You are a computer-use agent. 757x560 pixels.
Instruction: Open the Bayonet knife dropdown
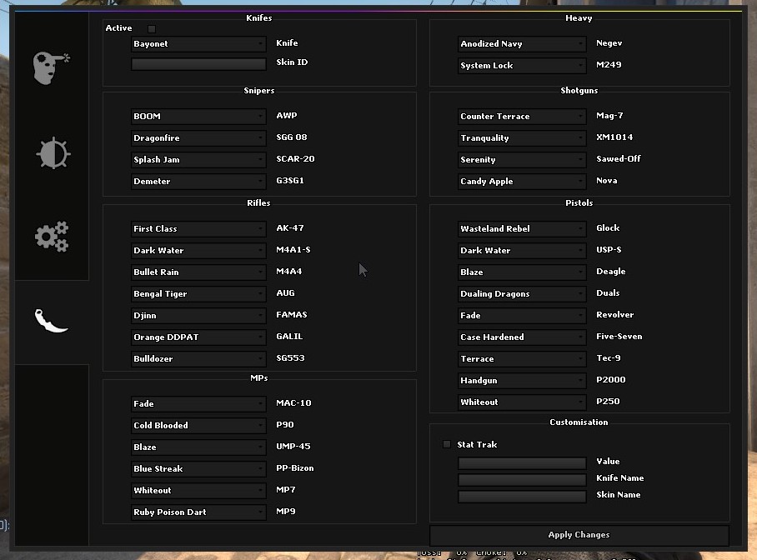198,44
